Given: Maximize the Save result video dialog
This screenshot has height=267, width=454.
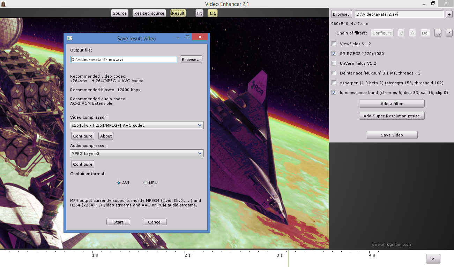Looking at the screenshot, I should click(187, 37).
